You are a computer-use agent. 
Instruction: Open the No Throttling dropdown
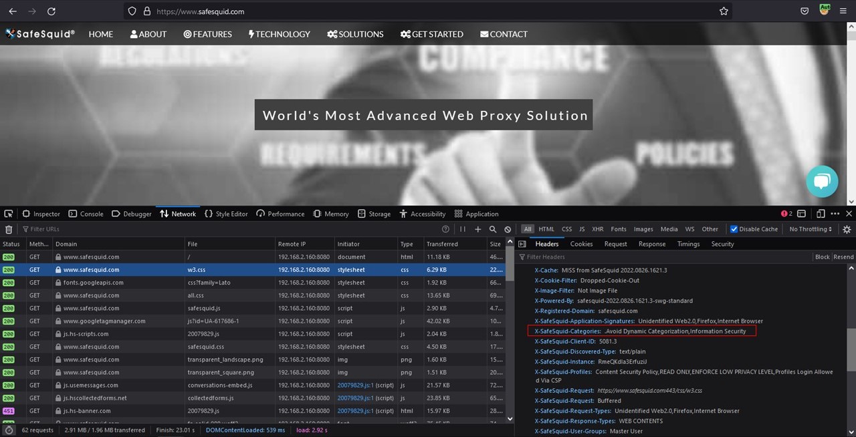point(811,229)
